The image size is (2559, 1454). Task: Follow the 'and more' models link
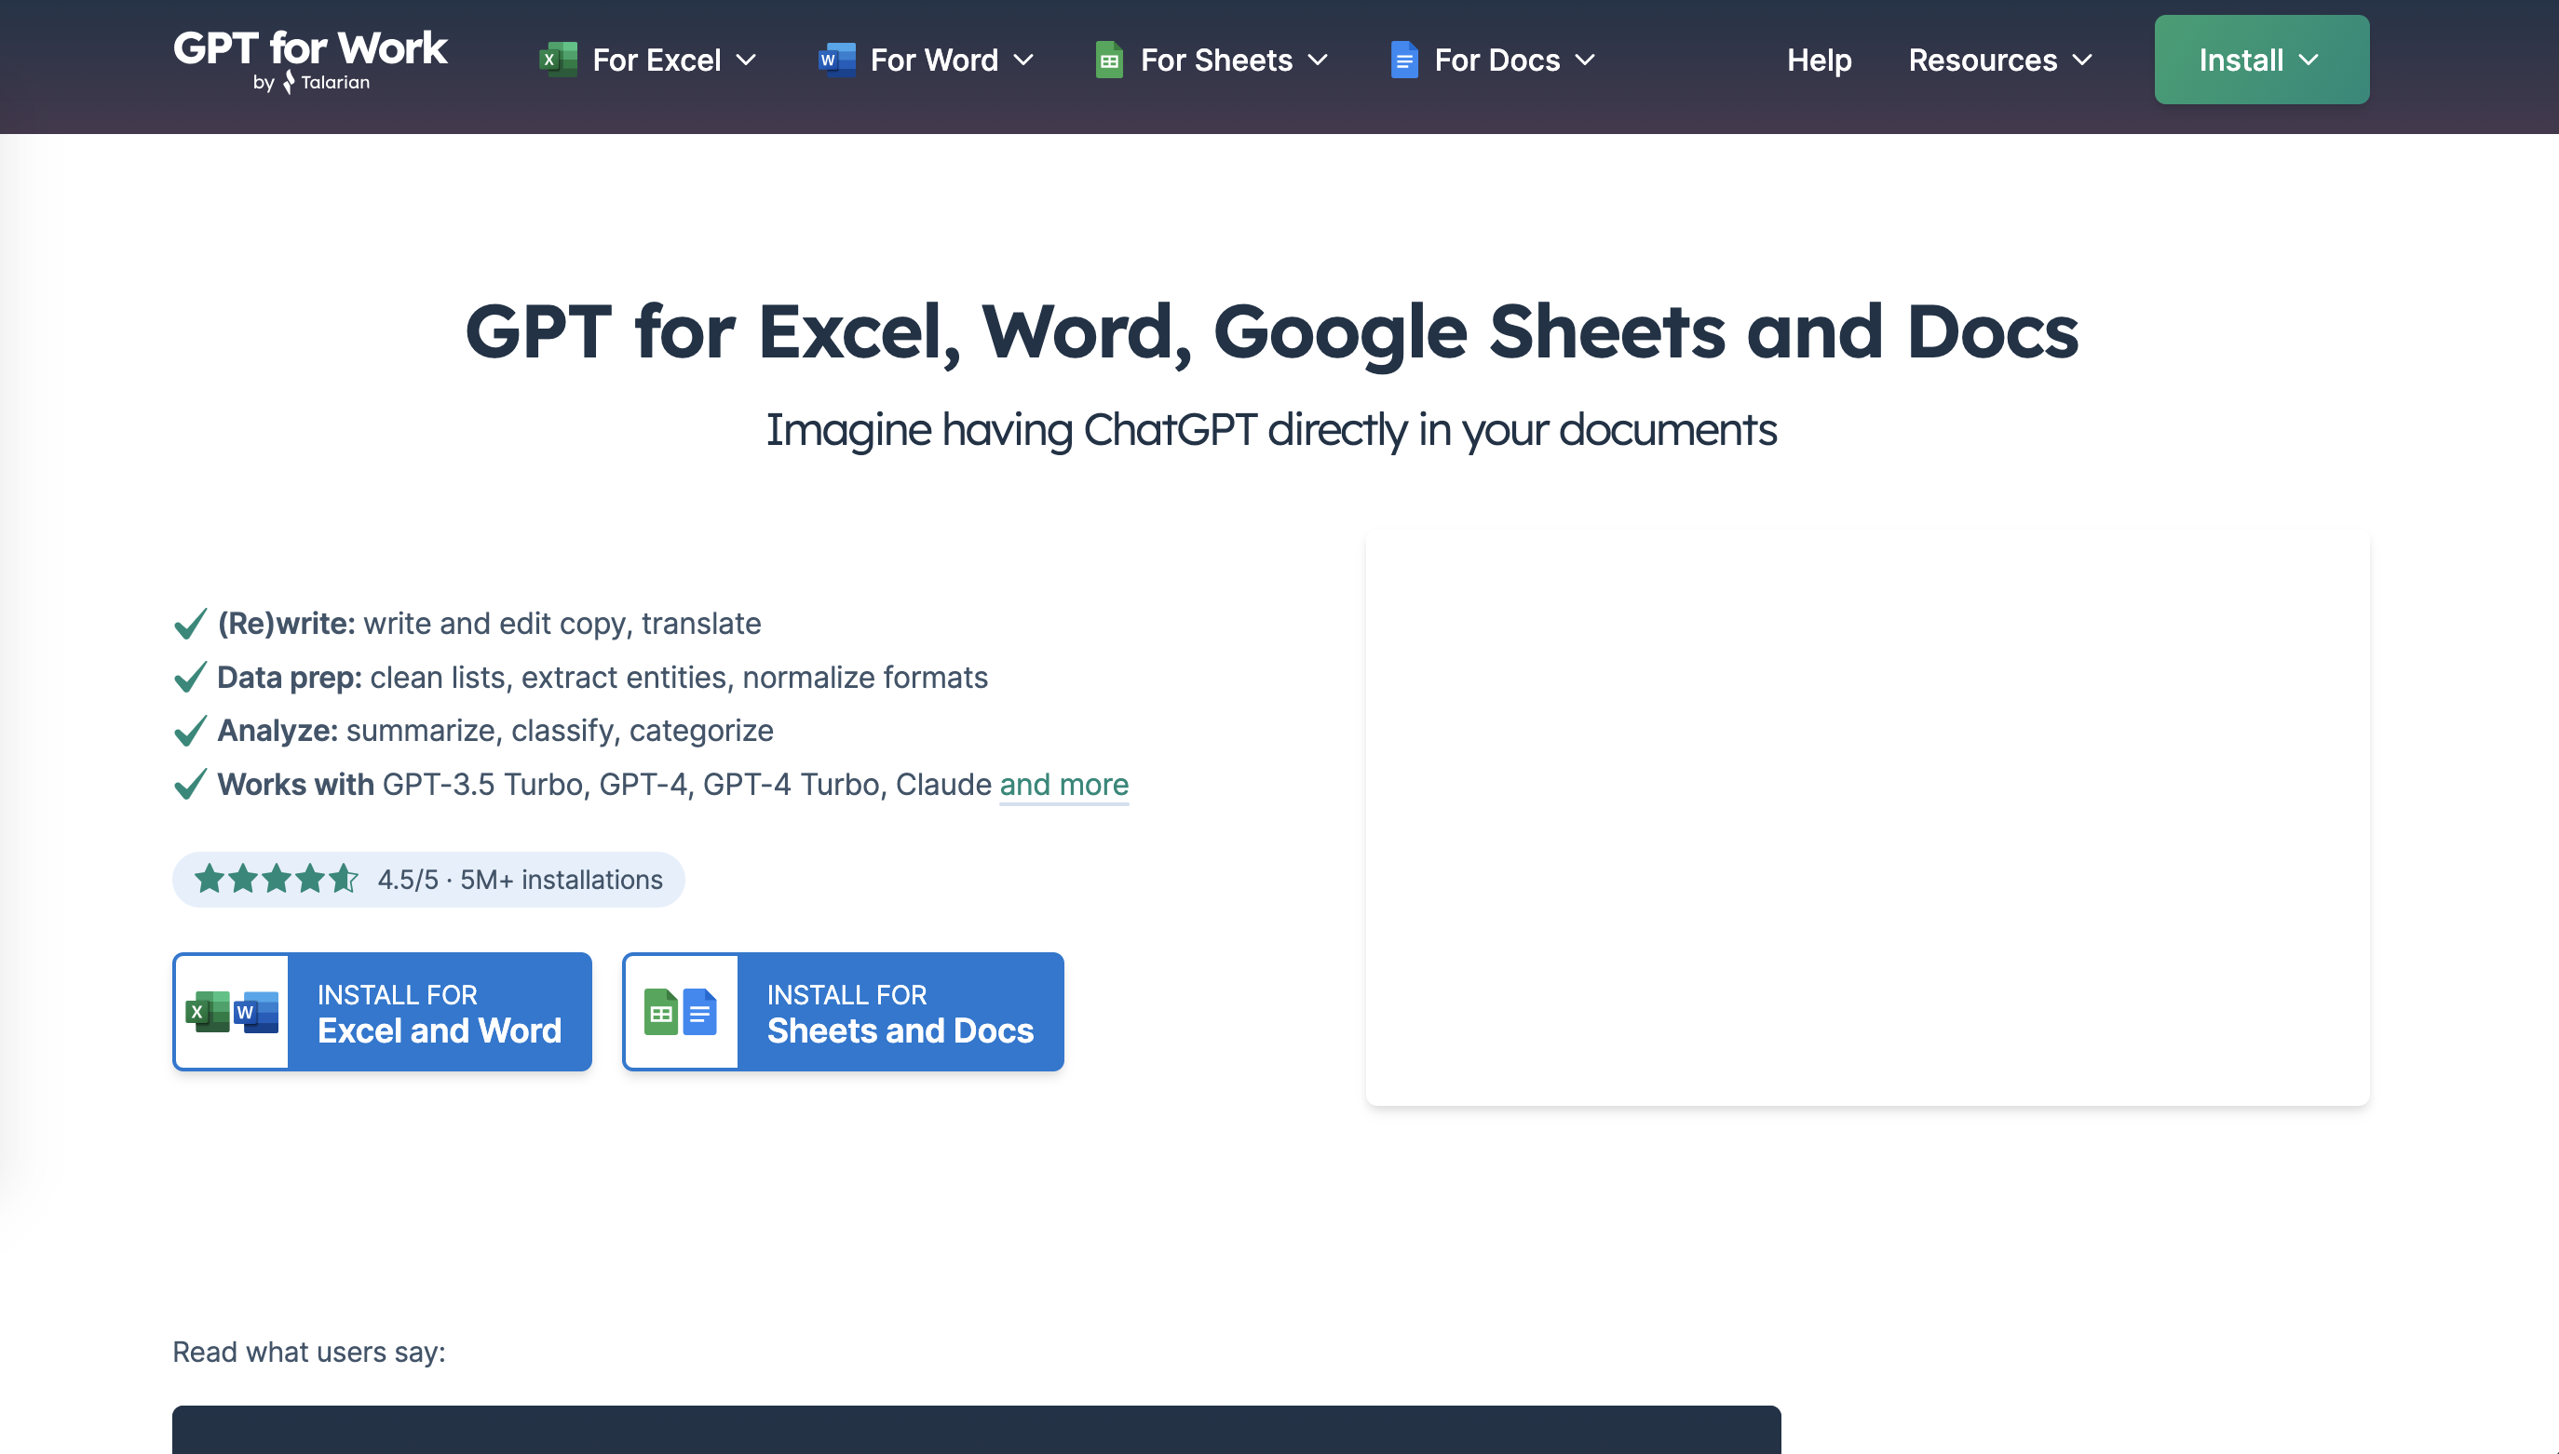(x=1063, y=785)
